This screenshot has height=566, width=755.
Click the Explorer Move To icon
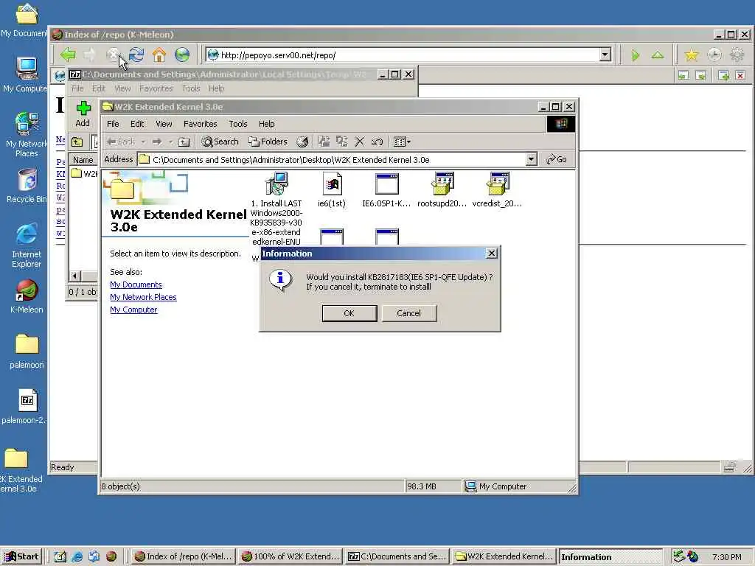pos(324,141)
